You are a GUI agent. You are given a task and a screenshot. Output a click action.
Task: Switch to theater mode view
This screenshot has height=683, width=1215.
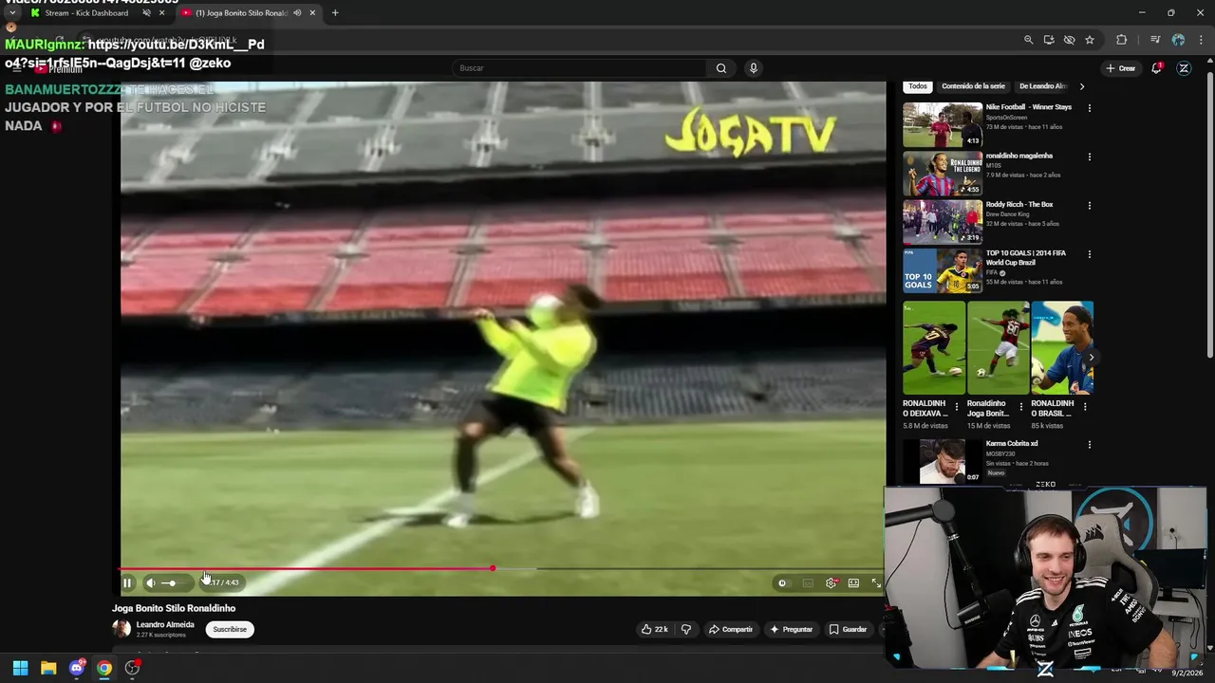tap(853, 582)
